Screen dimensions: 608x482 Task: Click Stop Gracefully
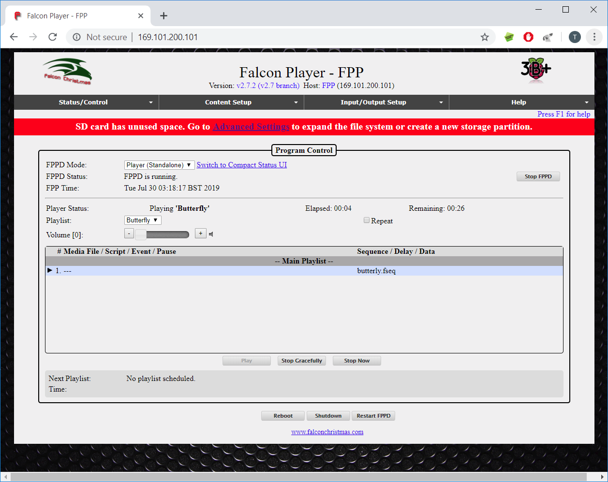click(302, 361)
